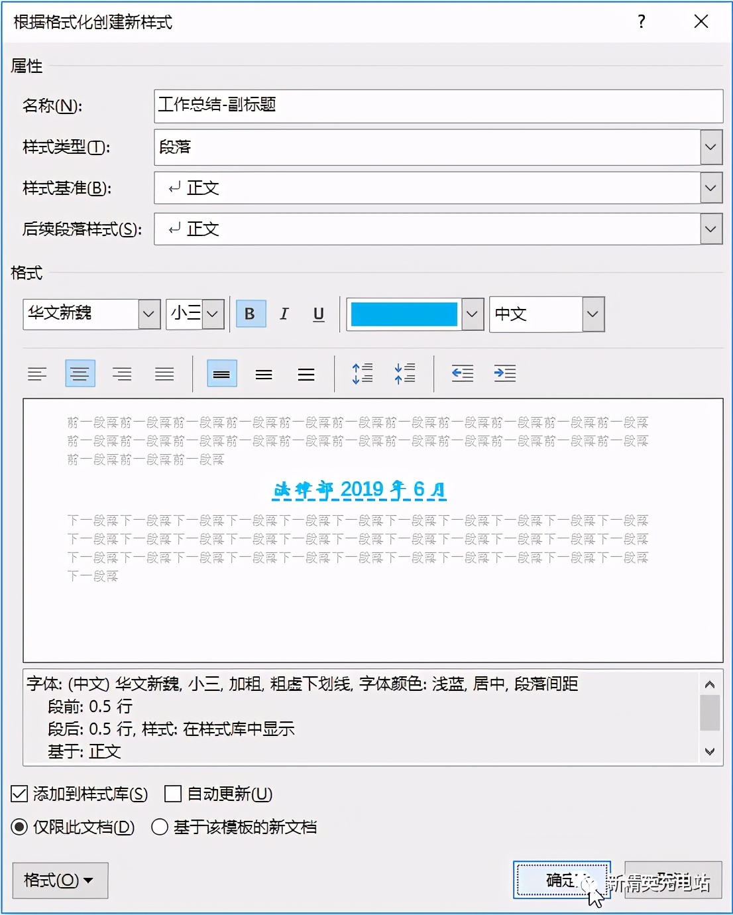Align paragraph text to the left
The width and height of the screenshot is (733, 915).
pyautogui.click(x=37, y=374)
